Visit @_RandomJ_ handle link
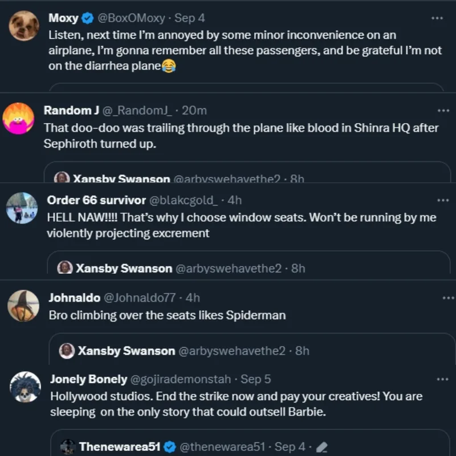The width and height of the screenshot is (456, 456). click(137, 111)
